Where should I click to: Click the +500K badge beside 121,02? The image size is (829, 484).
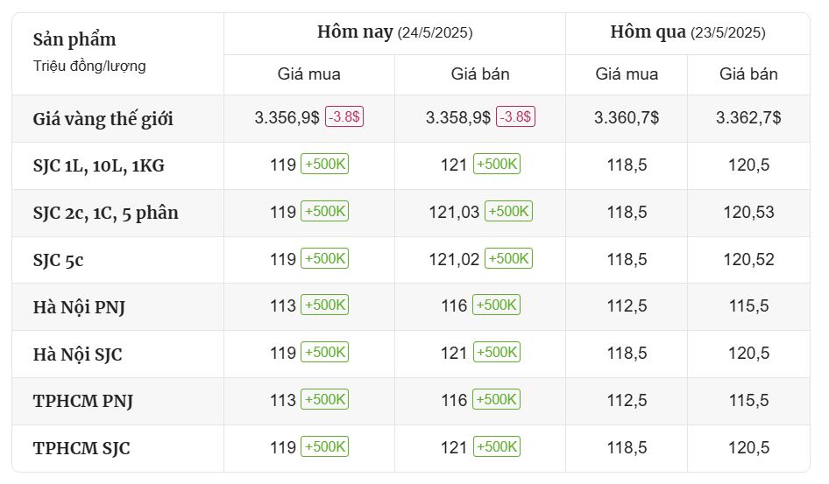508,258
